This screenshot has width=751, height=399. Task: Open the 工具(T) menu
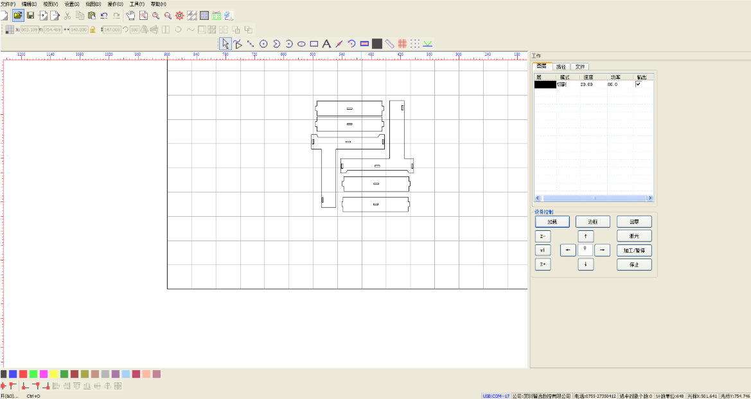[137, 4]
